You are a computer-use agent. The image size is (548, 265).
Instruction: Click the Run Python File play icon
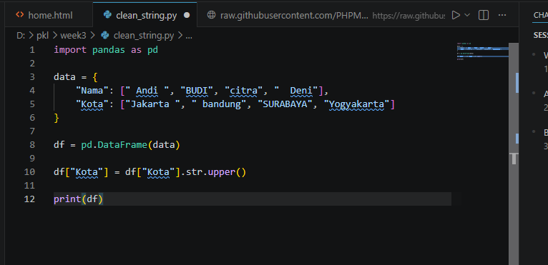point(456,15)
